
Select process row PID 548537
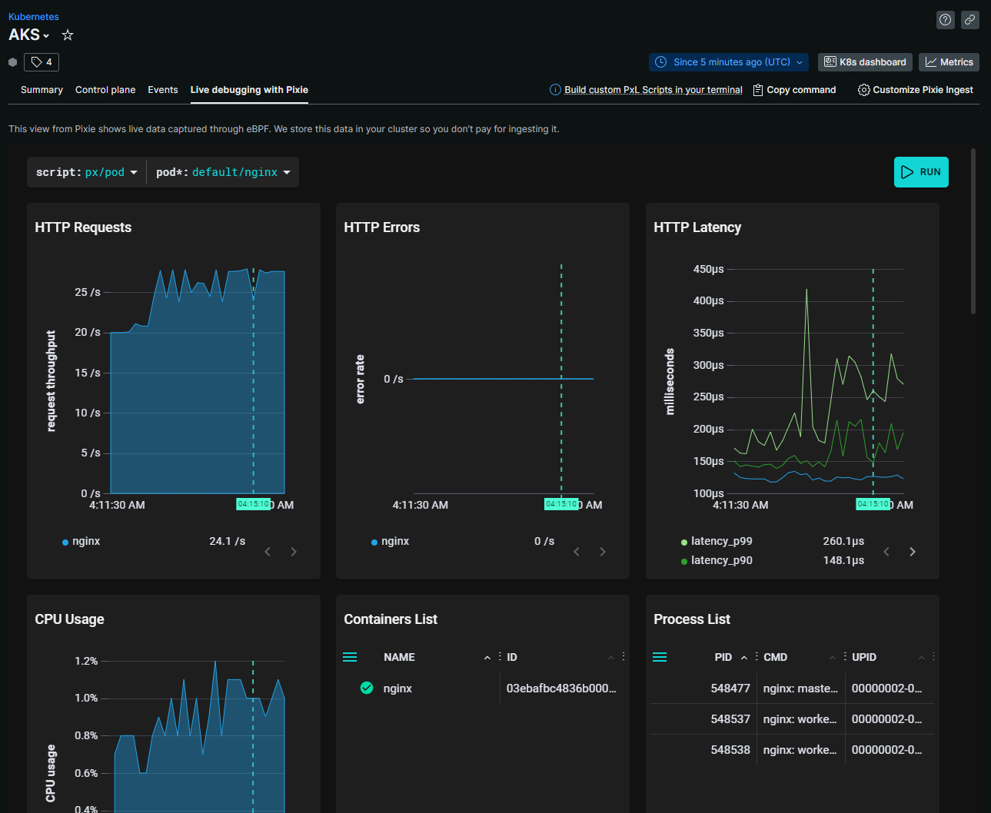click(792, 719)
